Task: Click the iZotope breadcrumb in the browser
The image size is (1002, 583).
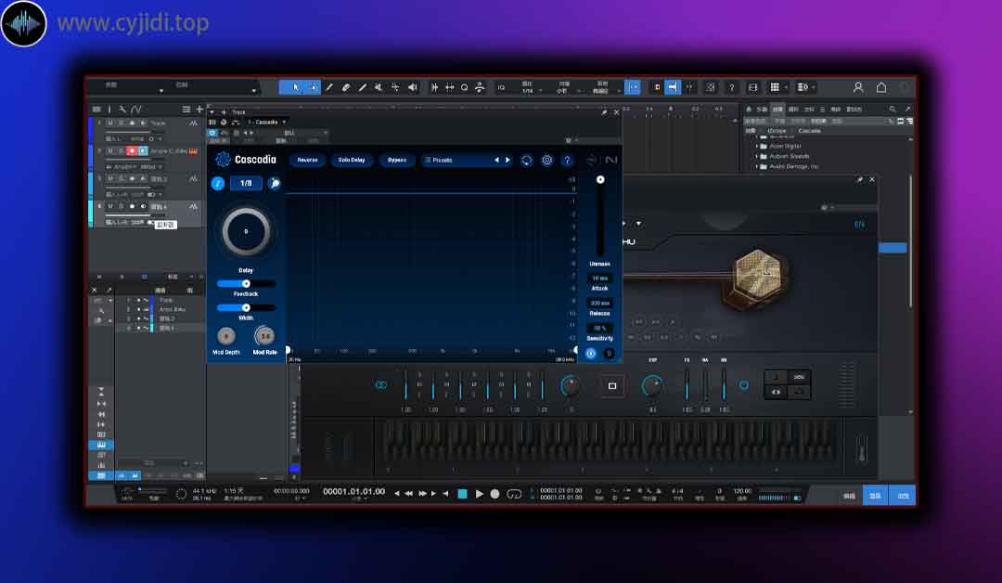Action: [777, 130]
